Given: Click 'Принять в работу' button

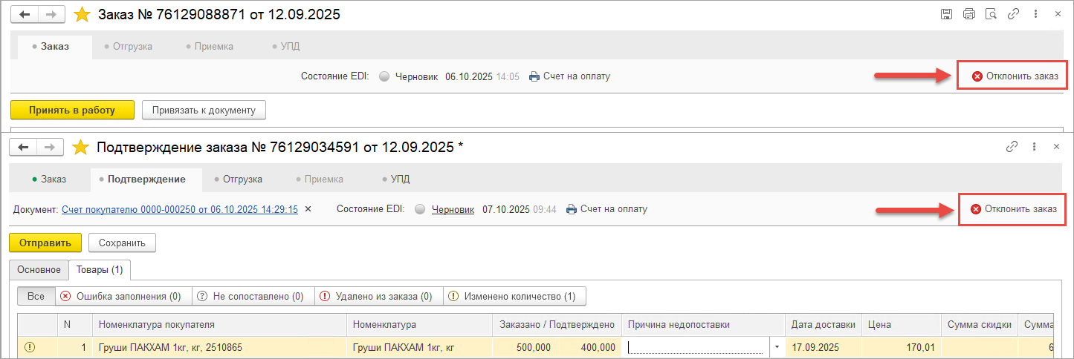Looking at the screenshot, I should pos(72,111).
